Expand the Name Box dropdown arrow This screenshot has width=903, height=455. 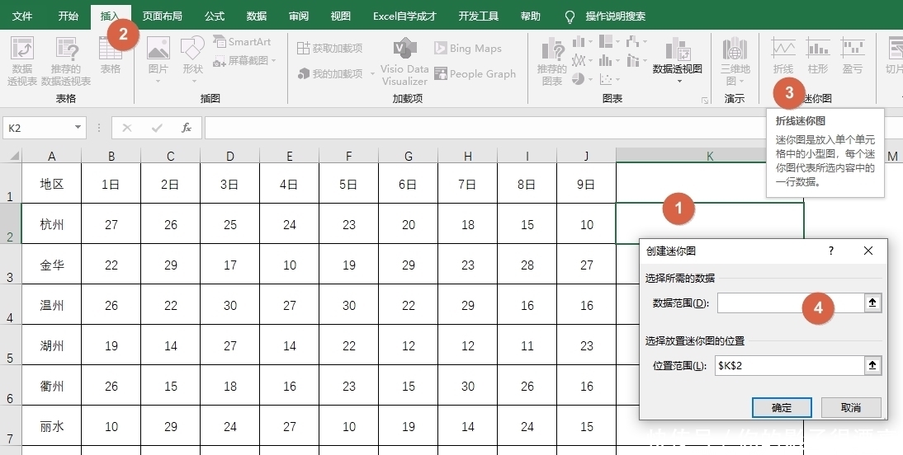point(77,128)
